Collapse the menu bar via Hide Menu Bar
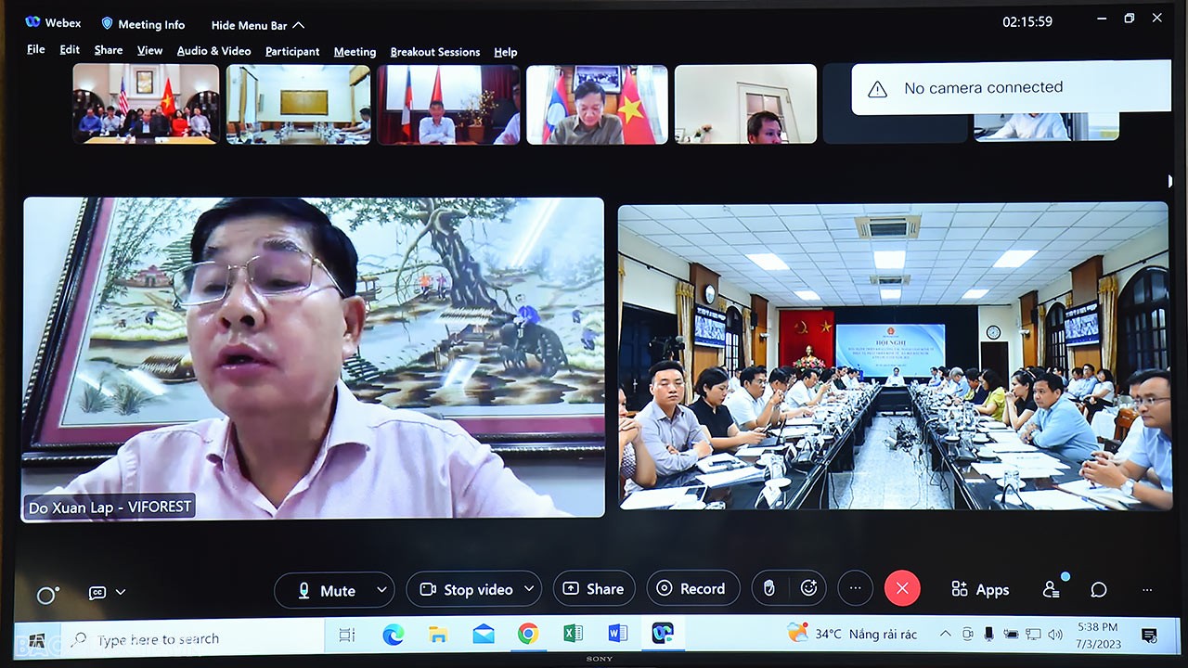 coord(249,24)
